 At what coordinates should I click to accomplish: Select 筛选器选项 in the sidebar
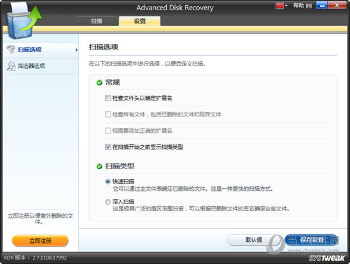pos(41,66)
